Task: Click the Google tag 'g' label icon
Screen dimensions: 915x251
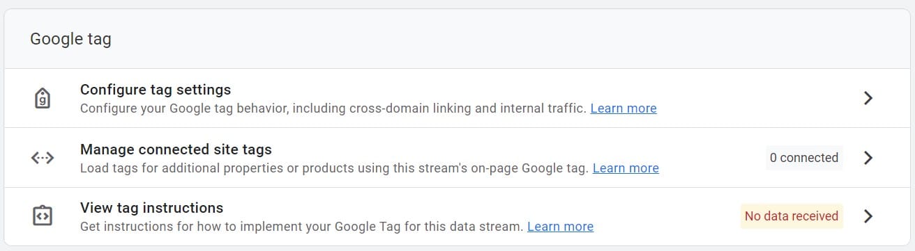Action: pos(43,98)
